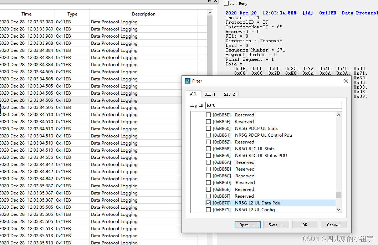The width and height of the screenshot is (378, 245).
Task: Sort by the Time column header
Action: pyautogui.click(x=26, y=14)
